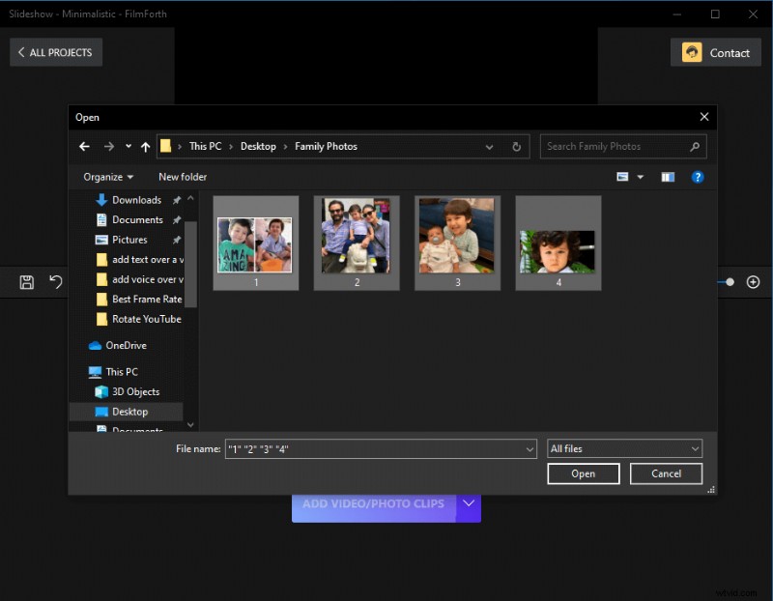Click the refresh icon in the address bar

pyautogui.click(x=517, y=146)
